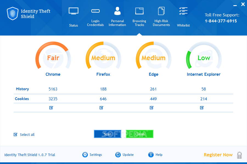The height and width of the screenshot is (164, 247).
Task: Click the Toll Free Support label
Action: tap(222, 15)
